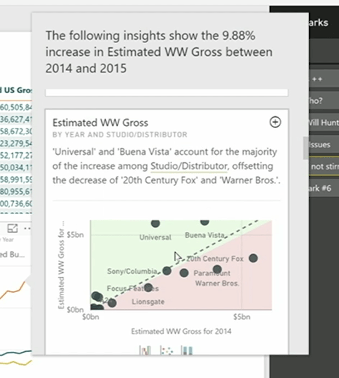The width and height of the screenshot is (339, 378).
Task: Click the table cell starting '36,627,4'
Action: coord(16,119)
